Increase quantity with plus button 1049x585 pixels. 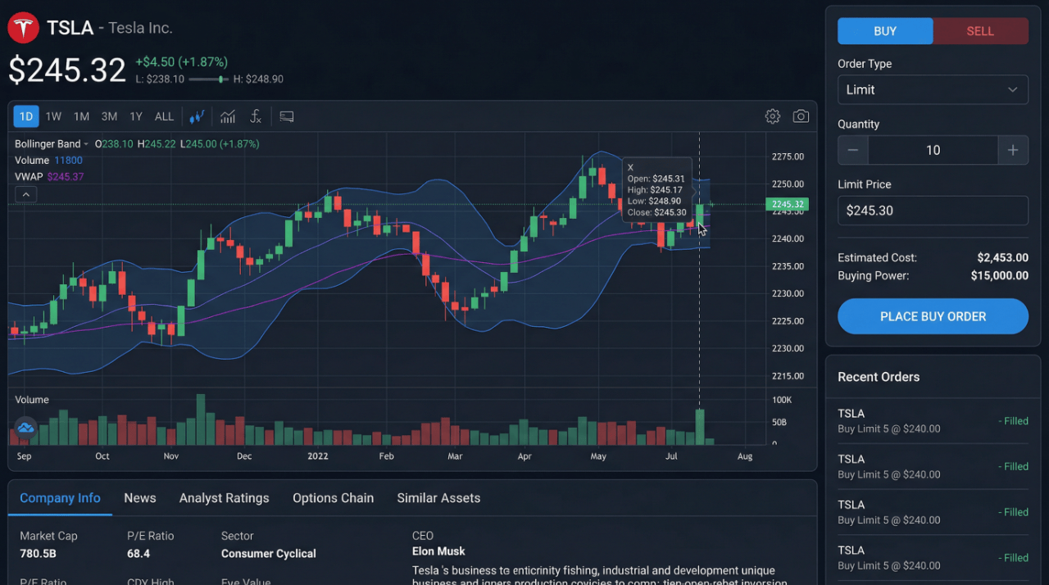[x=1013, y=150]
